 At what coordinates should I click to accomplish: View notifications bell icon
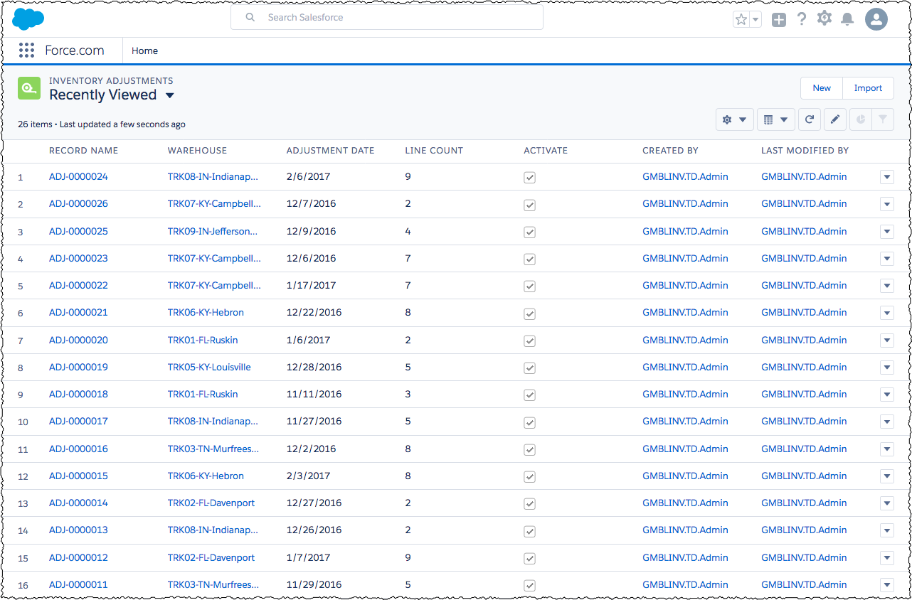click(847, 19)
